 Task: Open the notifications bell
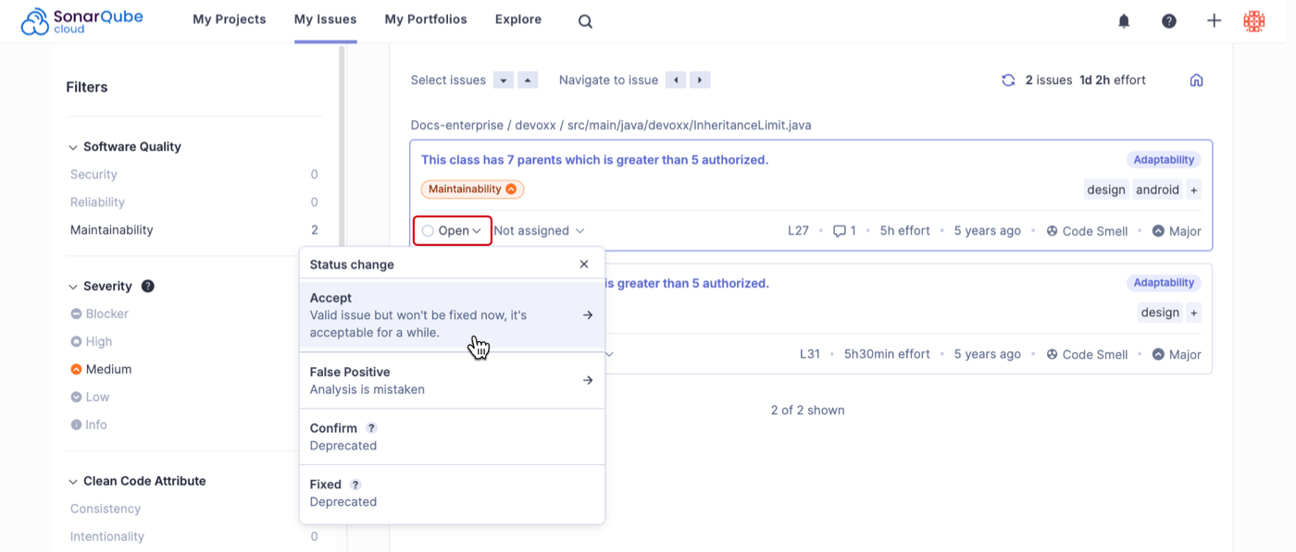[1123, 19]
